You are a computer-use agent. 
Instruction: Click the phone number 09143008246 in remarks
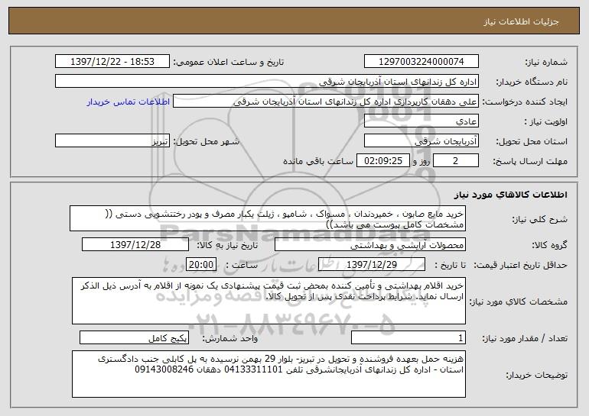click(164, 369)
